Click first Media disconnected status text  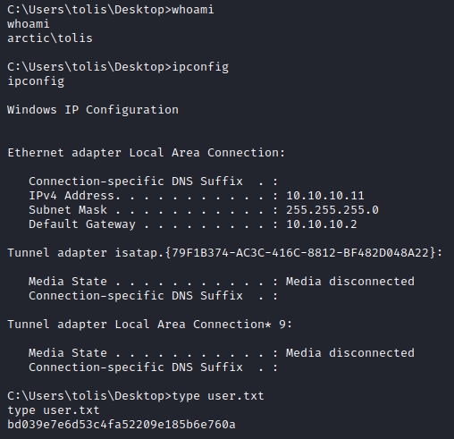click(x=350, y=282)
